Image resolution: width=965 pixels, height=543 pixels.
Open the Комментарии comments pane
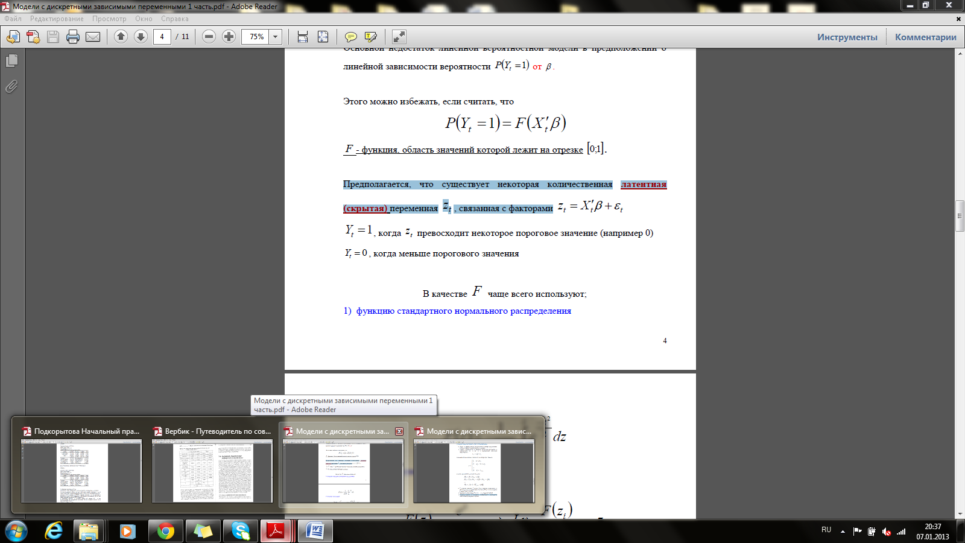[x=925, y=37]
